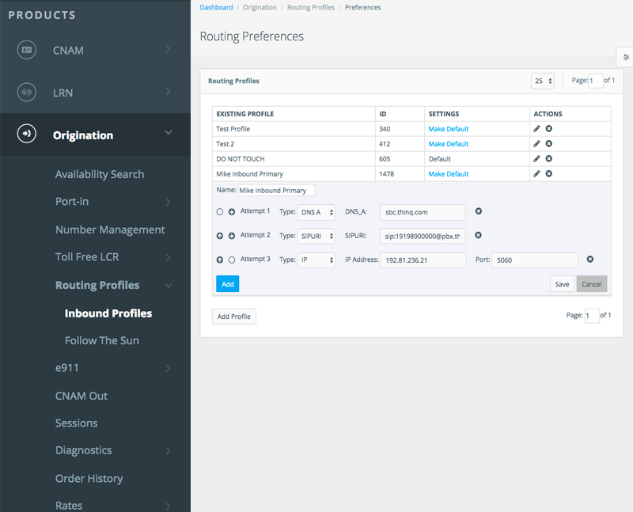This screenshot has width=633, height=512.
Task: Open the Attempt 3 IP Type dropdown
Action: point(316,260)
